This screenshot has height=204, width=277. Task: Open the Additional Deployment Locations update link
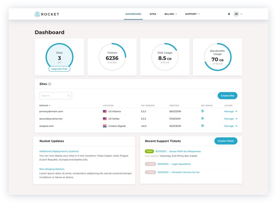click(59, 151)
